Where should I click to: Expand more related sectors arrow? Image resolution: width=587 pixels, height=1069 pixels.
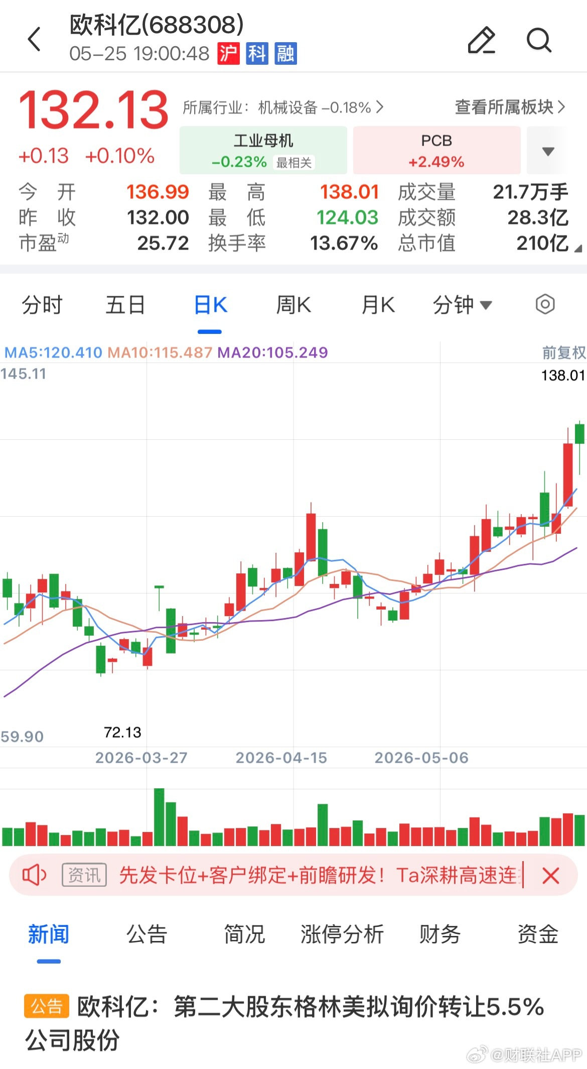(x=548, y=151)
